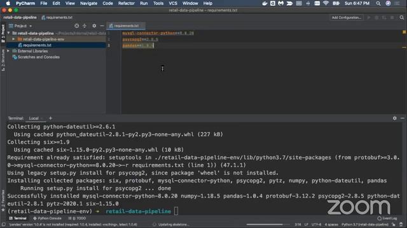Open Project panel settings gear
The image size is (407, 228).
tap(94, 26)
